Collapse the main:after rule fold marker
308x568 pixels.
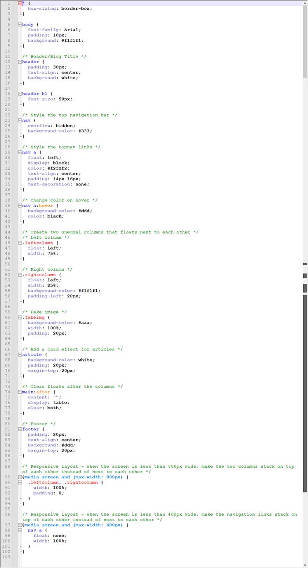(x=20, y=392)
